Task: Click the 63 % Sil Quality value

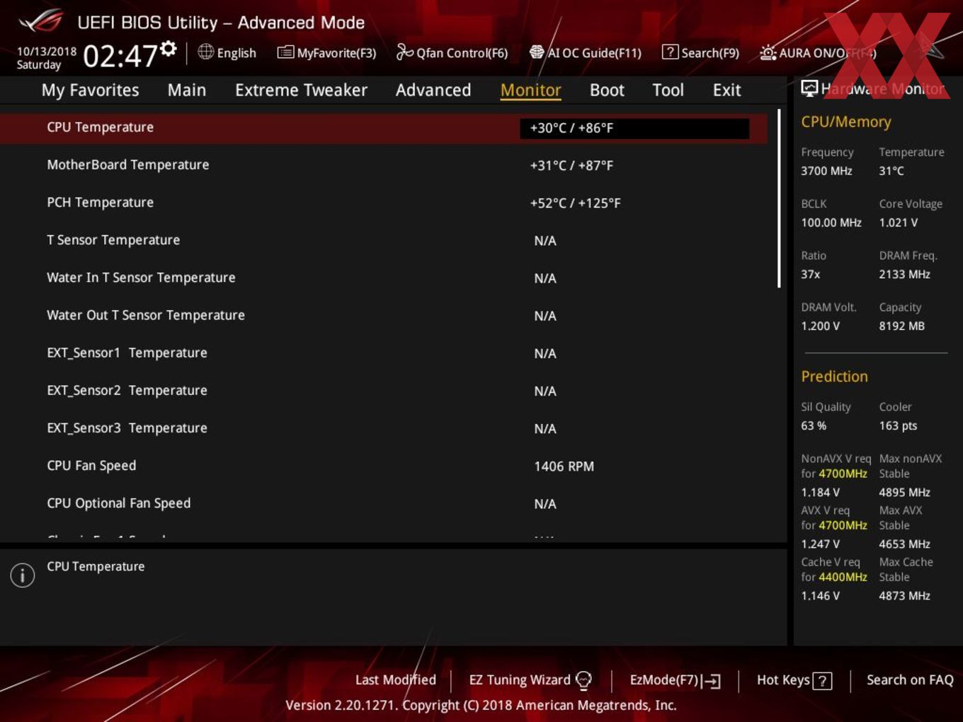Action: tap(814, 425)
